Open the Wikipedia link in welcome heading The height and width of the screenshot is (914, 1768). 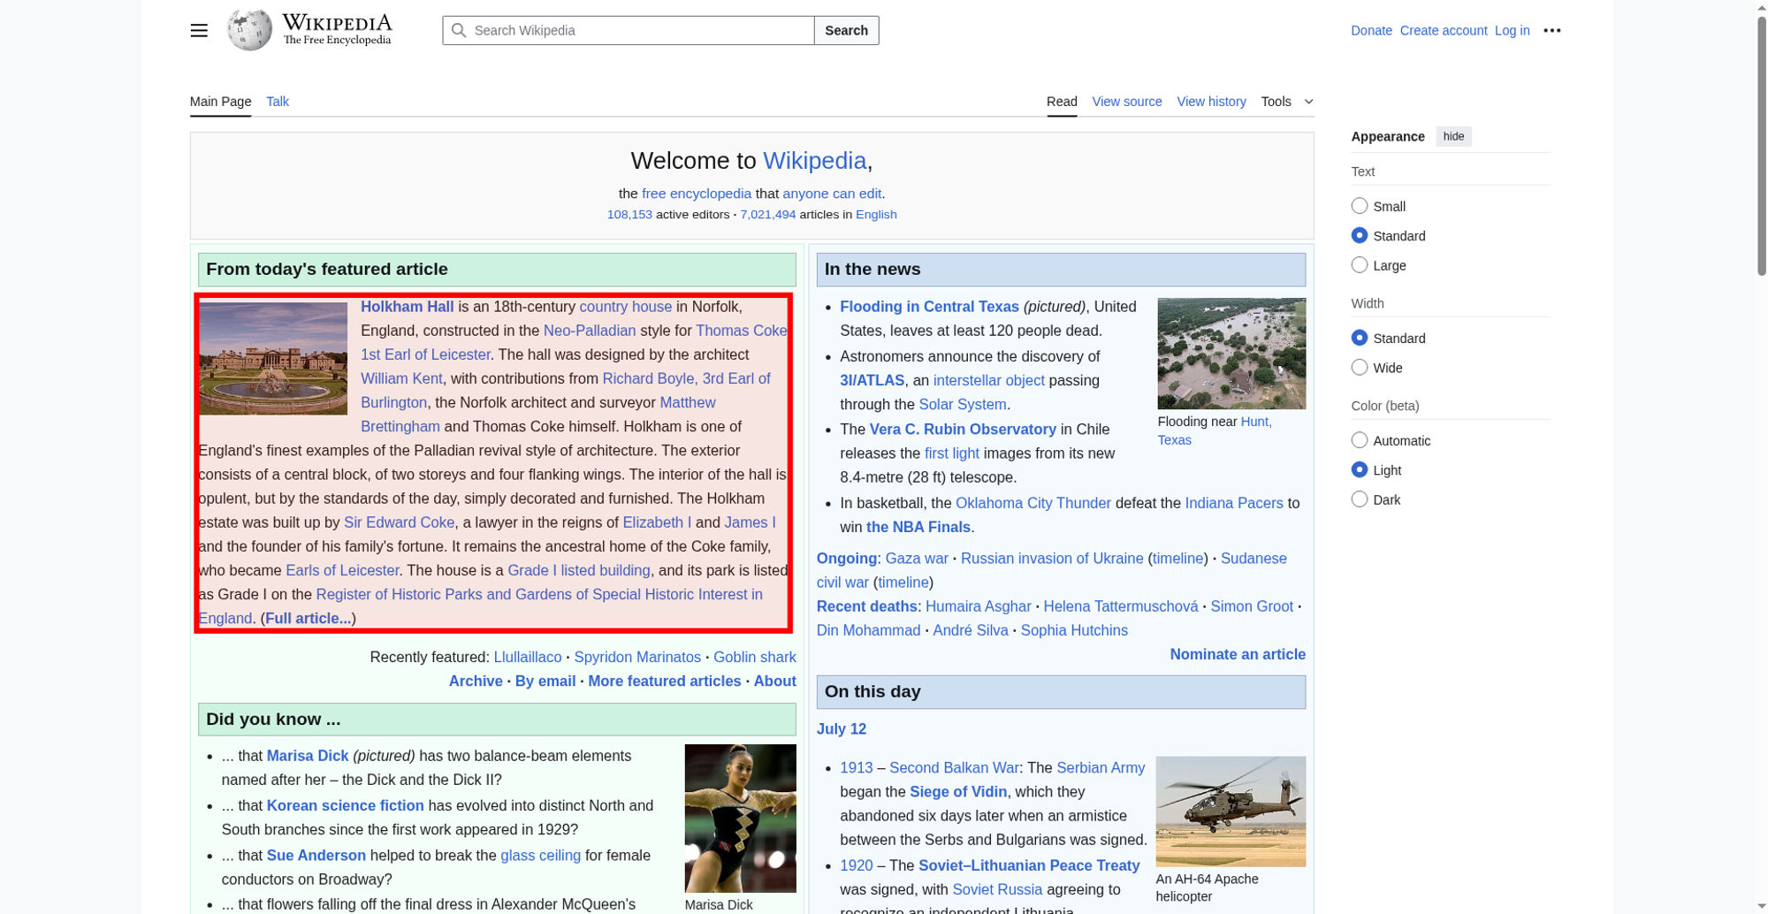814,161
